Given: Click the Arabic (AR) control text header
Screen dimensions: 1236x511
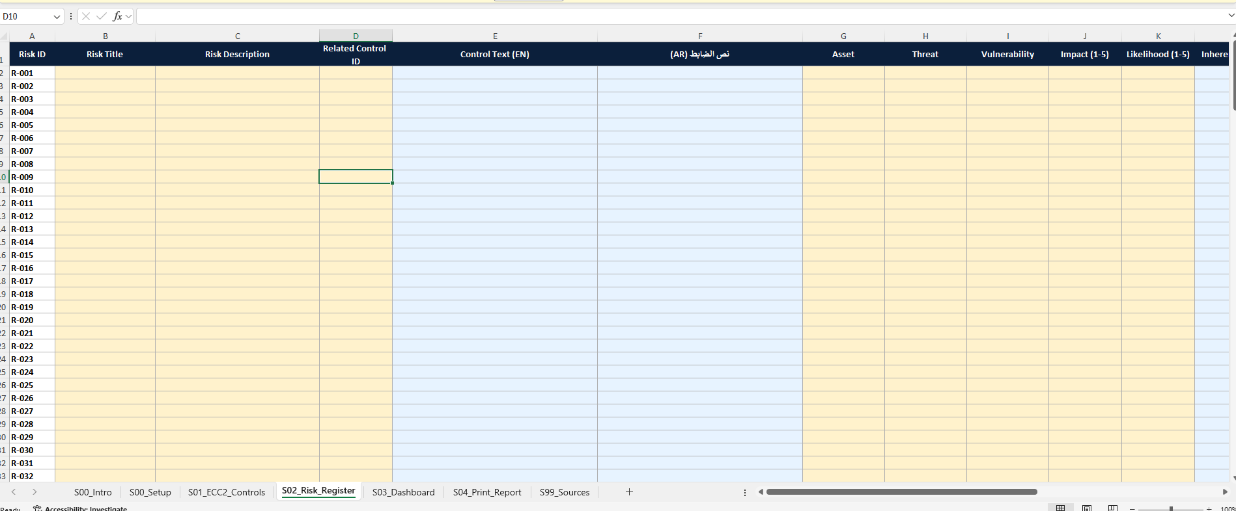Looking at the screenshot, I should [x=700, y=54].
